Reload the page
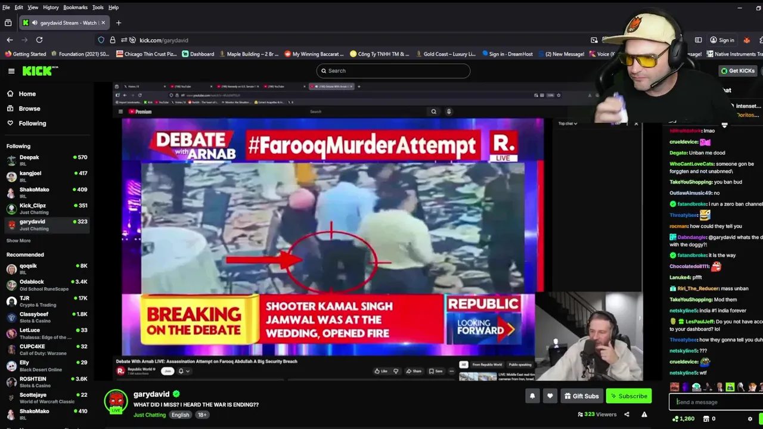Viewport: 763px width, 429px height. [39, 40]
